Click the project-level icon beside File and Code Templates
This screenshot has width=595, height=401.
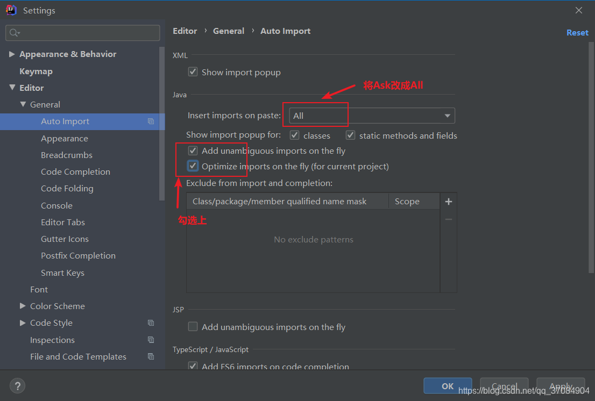[x=151, y=357]
